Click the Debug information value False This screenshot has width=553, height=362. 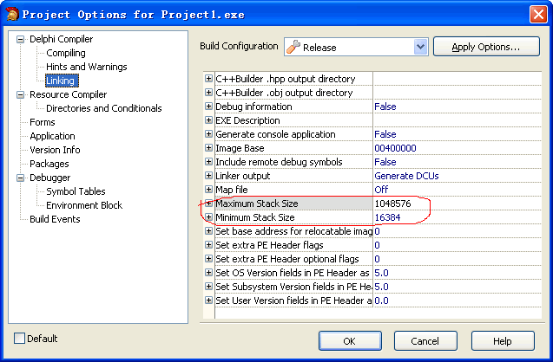pos(385,107)
